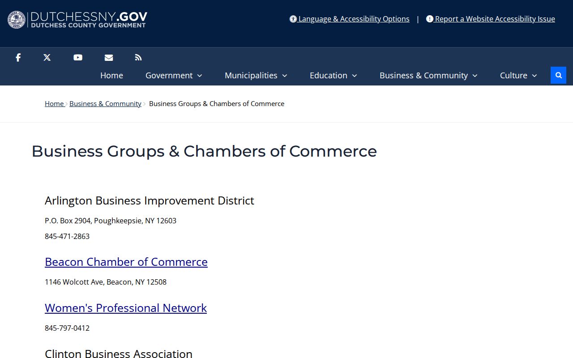Viewport: 573px width, 358px height.
Task: Open Language & Accessibility Options link
Action: tap(350, 19)
